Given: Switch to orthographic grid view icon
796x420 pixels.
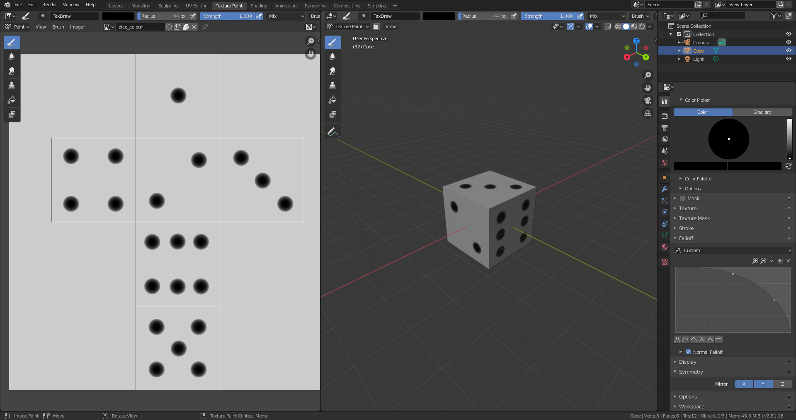Looking at the screenshot, I should pos(648,113).
